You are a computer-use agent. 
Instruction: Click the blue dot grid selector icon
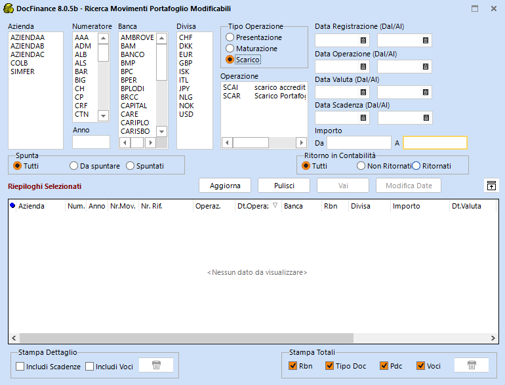click(x=12, y=205)
